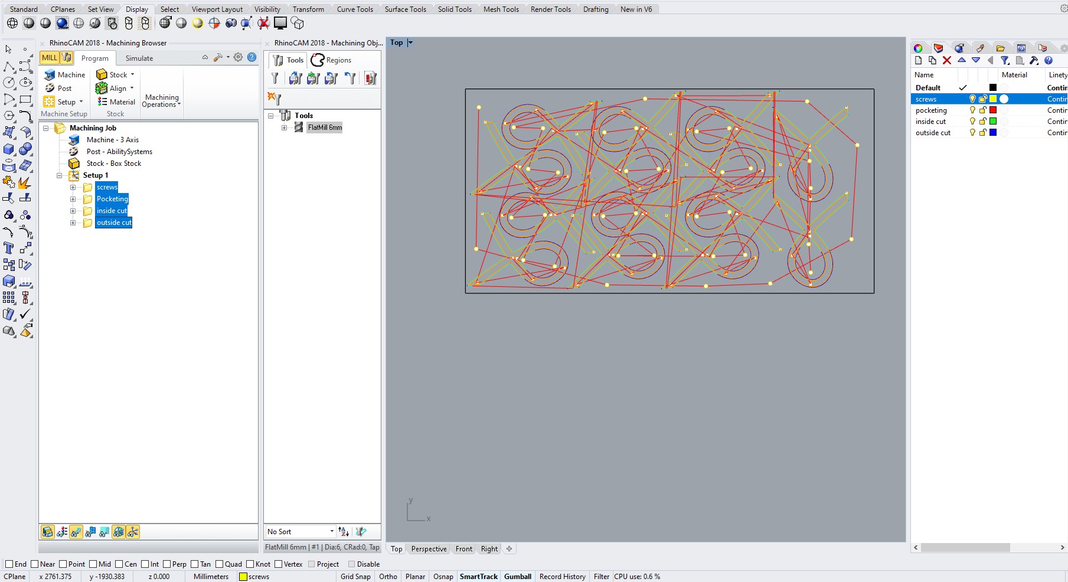Click the create new tool icon
Viewport: 1068px width, 582px height.
point(274,98)
